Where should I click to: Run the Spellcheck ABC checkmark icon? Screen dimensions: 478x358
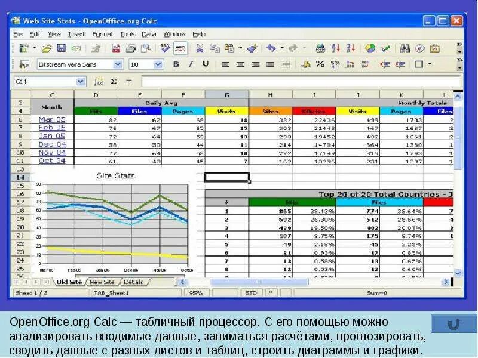(165, 48)
